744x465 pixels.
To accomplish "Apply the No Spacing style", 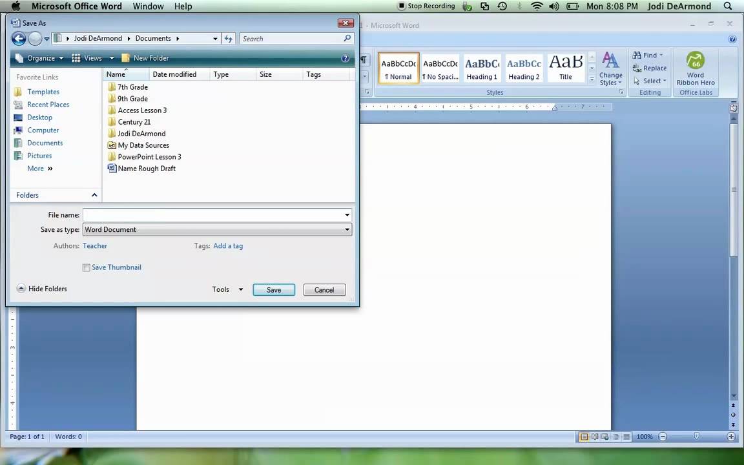I will coord(440,68).
